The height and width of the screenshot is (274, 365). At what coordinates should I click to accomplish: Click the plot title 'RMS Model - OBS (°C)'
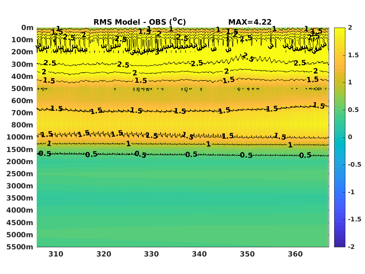pyautogui.click(x=140, y=22)
